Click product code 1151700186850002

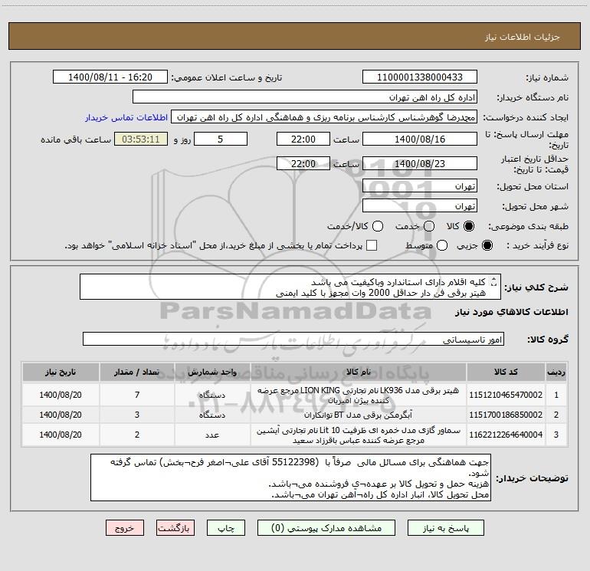[x=506, y=415]
